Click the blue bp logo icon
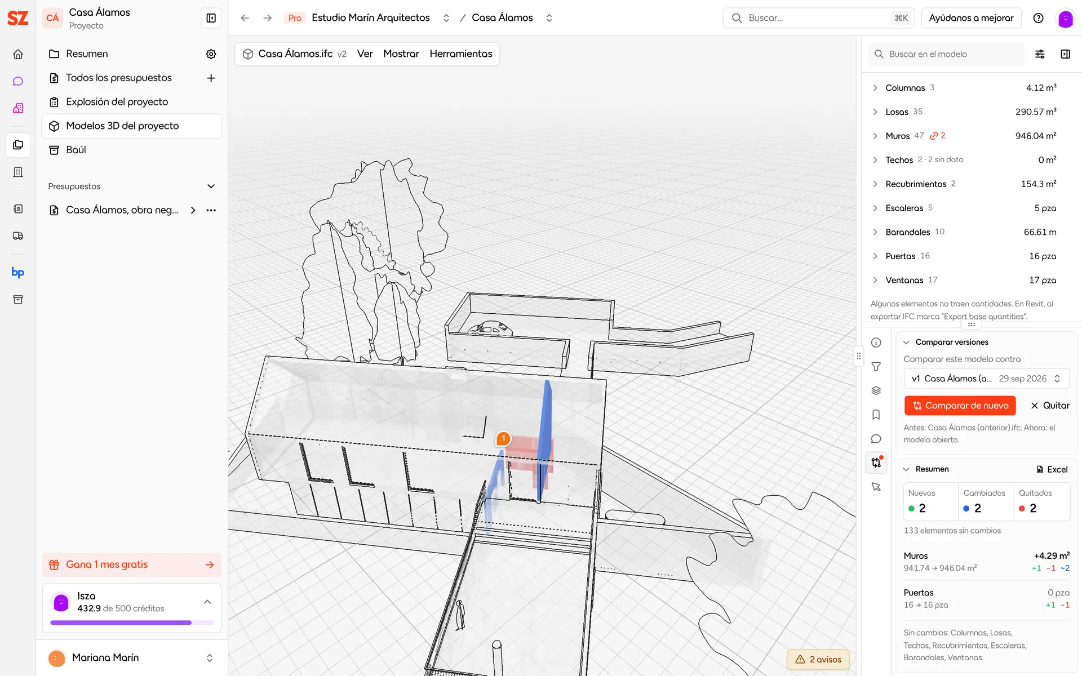This screenshot has width=1082, height=676. [18, 273]
